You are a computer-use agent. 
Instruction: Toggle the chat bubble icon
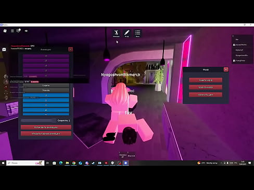[4, 49]
